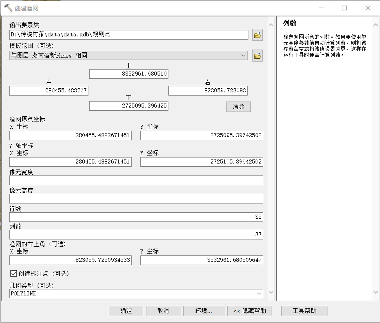Image resolution: width=380 pixels, height=323 pixels.
Task: Click the 确定 button
Action: click(126, 311)
